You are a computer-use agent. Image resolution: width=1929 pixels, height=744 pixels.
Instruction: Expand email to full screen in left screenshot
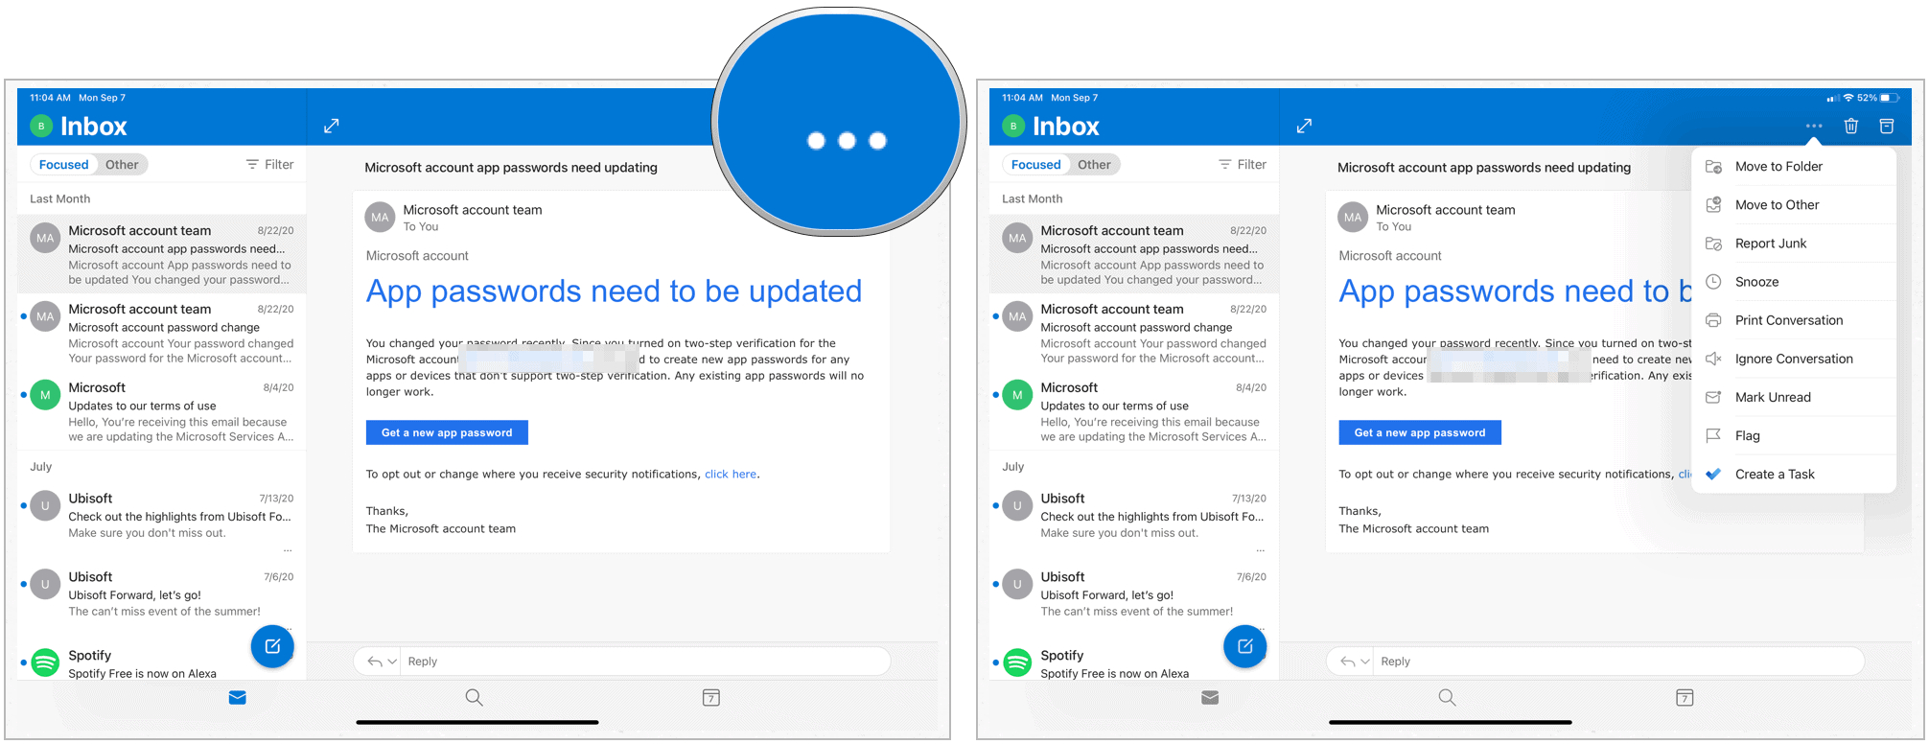point(331,126)
